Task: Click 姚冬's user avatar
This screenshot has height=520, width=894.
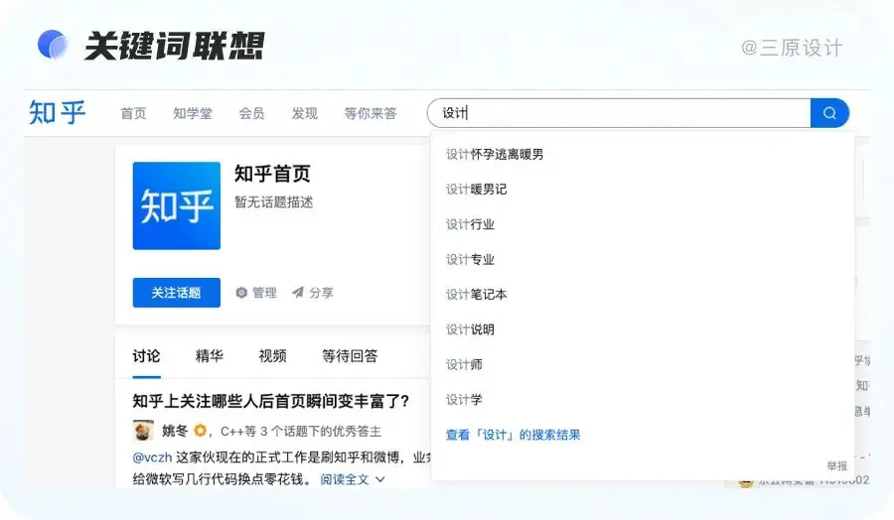Action: click(x=143, y=431)
